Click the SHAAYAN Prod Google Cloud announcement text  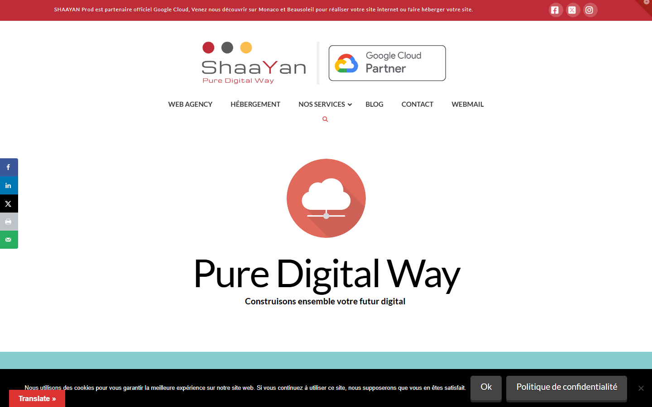[x=264, y=9]
